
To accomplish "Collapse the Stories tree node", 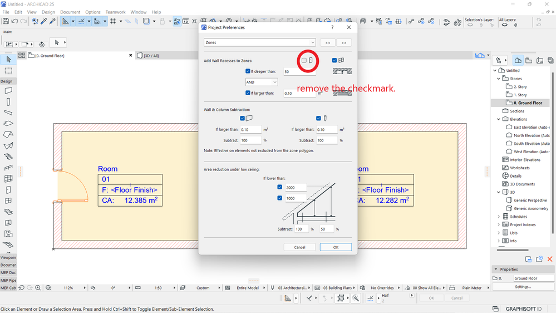I will click(x=499, y=79).
